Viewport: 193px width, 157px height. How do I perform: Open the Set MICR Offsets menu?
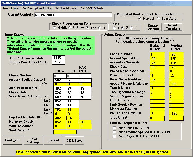[x=92, y=8]
